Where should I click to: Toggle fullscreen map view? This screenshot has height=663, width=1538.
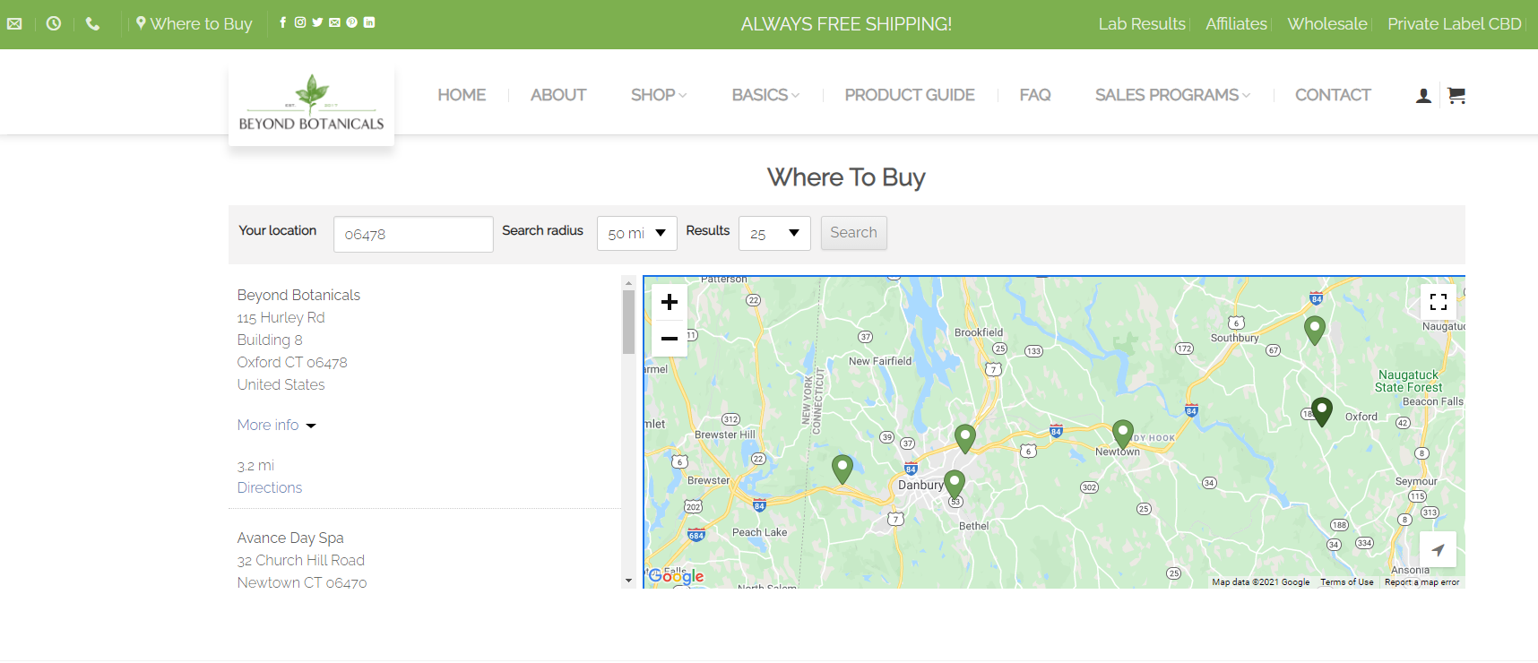[x=1439, y=302]
